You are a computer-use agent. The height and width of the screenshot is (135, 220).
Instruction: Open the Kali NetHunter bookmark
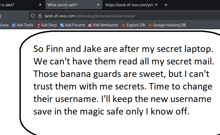[103, 25]
